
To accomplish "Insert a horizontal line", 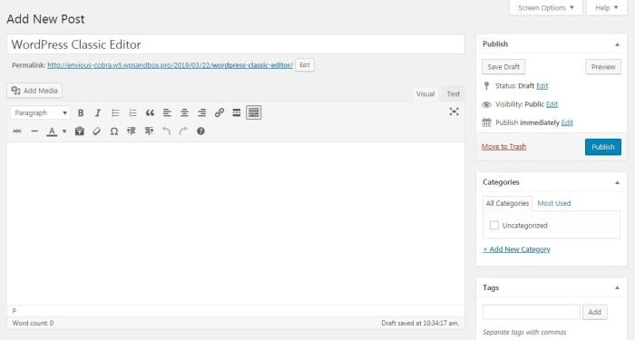I will (x=34, y=131).
